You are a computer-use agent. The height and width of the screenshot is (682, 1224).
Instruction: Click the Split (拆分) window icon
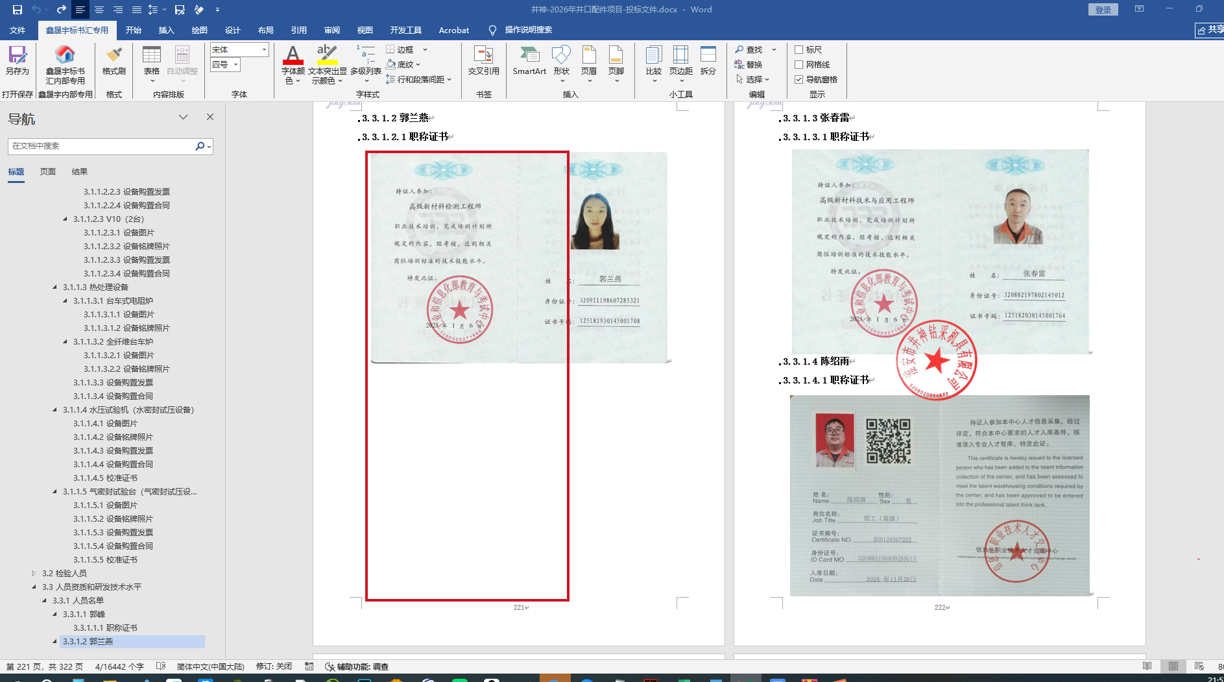(708, 60)
